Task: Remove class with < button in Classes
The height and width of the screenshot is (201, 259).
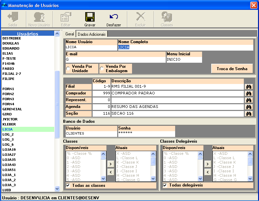Action: coord(111,172)
